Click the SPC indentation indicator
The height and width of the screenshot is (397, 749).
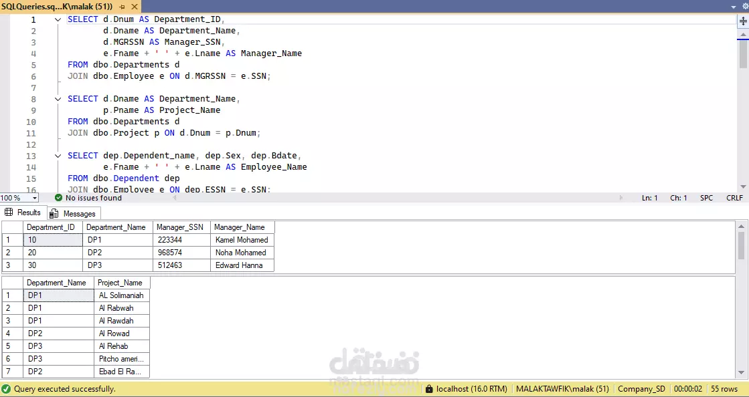(706, 198)
